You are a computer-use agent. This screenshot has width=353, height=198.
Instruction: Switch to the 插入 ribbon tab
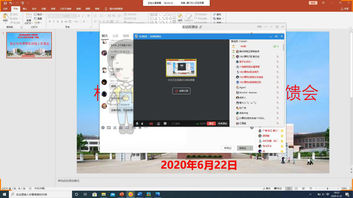(x=25, y=9)
